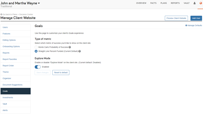This screenshot has width=203, height=118.
Task: Select the active Goals sidebar item
Action: (x=16, y=91)
